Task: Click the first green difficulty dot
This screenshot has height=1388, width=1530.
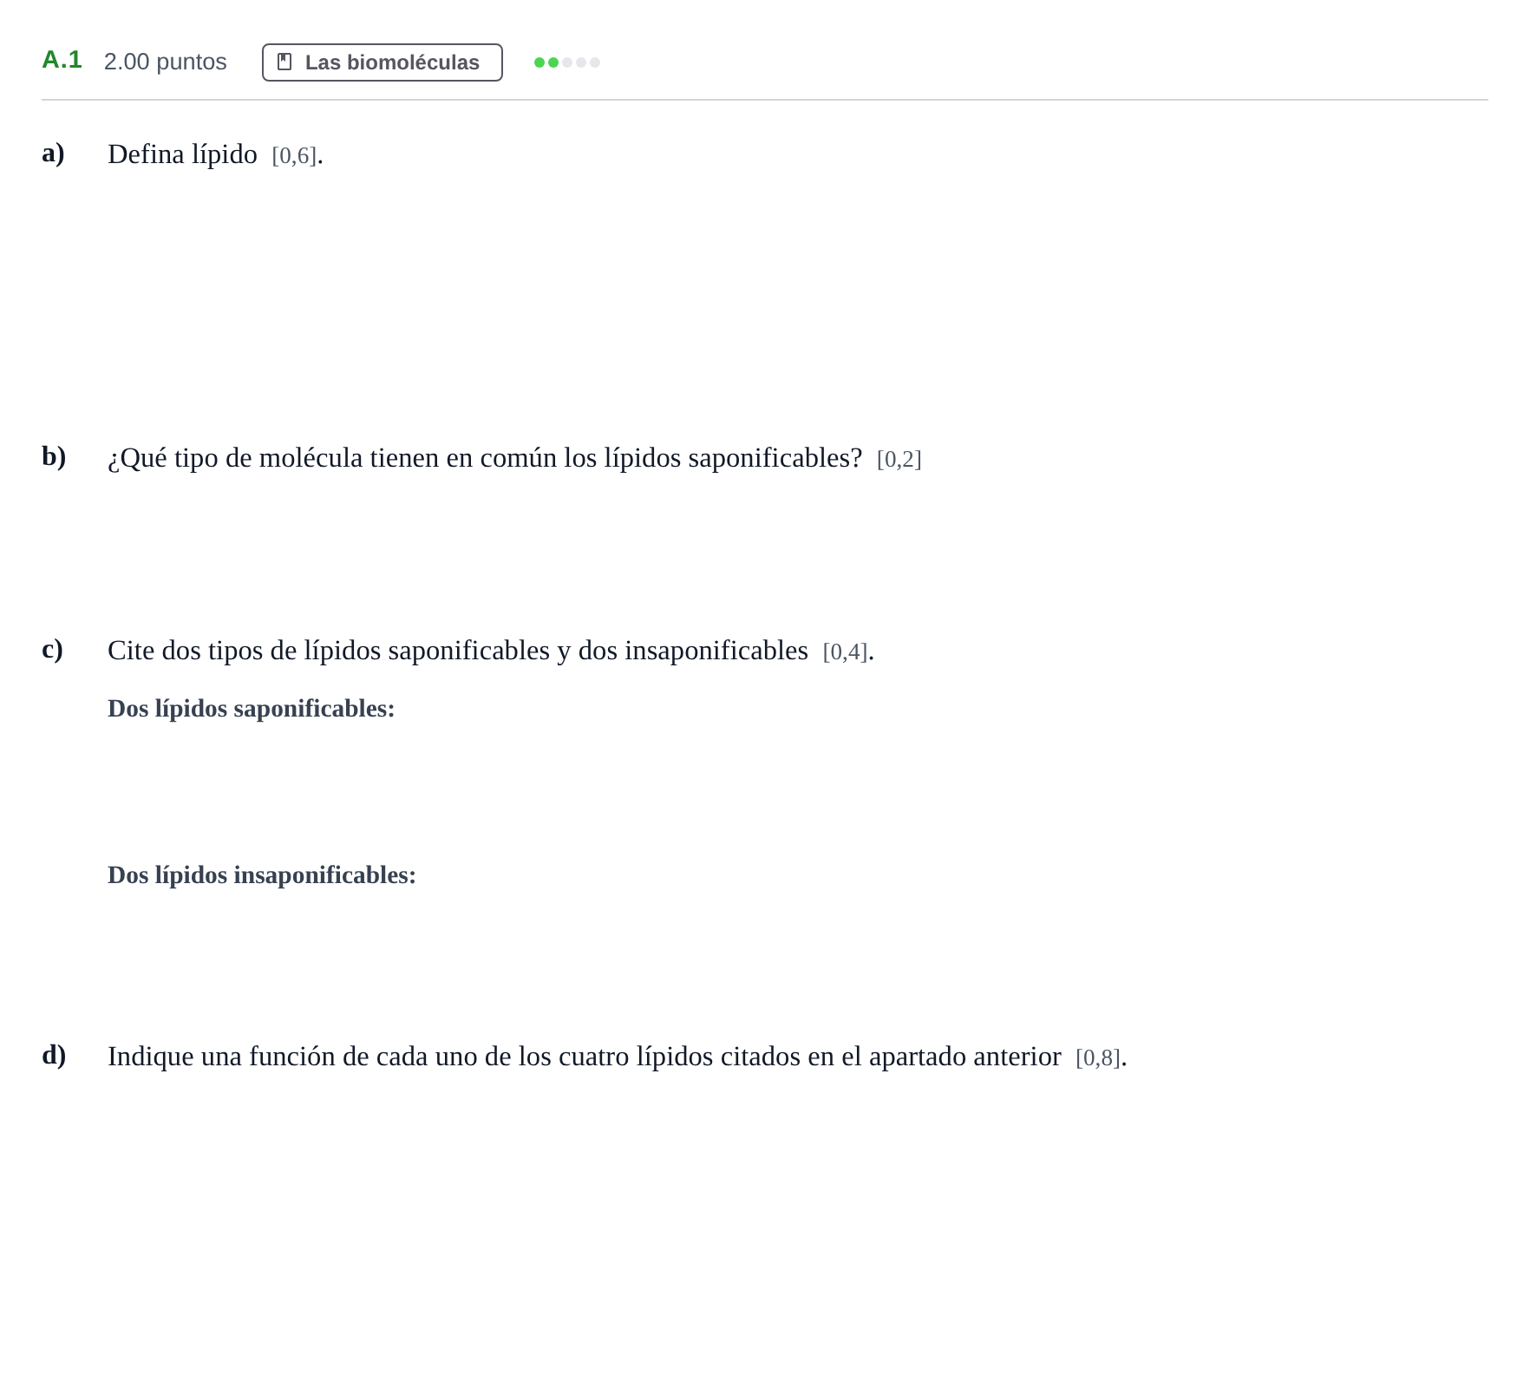Action: coord(539,62)
